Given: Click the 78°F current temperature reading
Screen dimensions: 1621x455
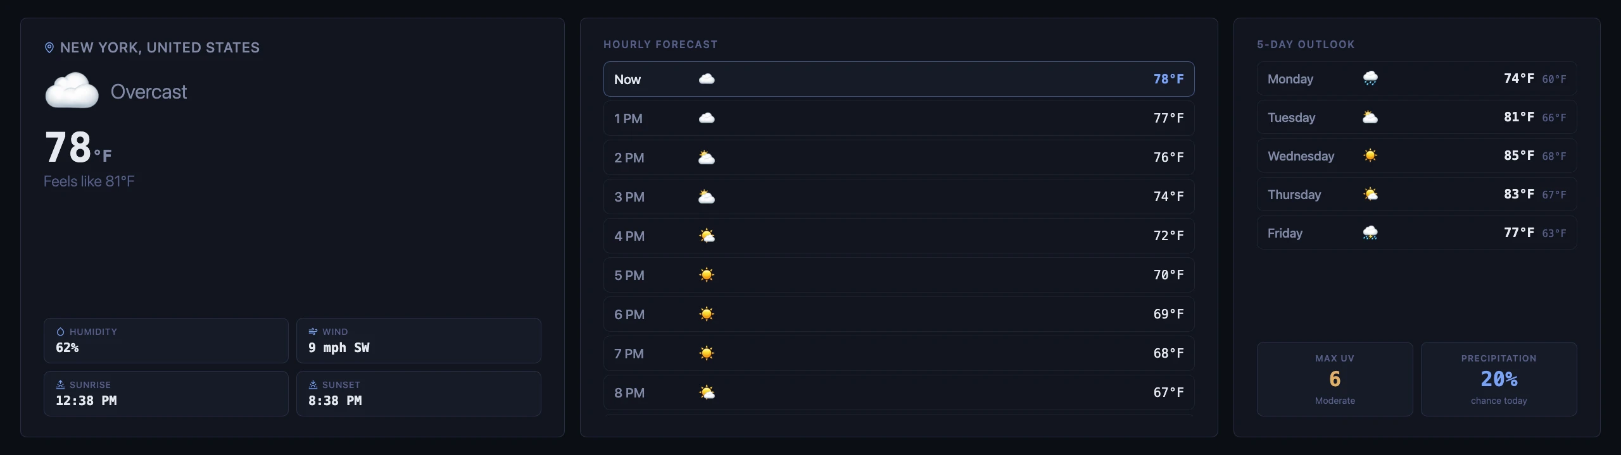Looking at the screenshot, I should [x=78, y=148].
